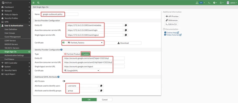Enable the AD FS claim toggle
Image resolution: width=238 pixels, height=103 pixels.
pos(64,81)
